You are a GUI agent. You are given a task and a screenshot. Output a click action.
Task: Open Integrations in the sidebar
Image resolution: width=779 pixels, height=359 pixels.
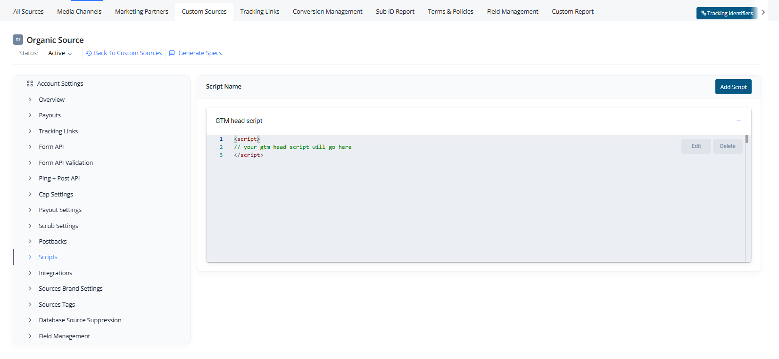[56, 273]
